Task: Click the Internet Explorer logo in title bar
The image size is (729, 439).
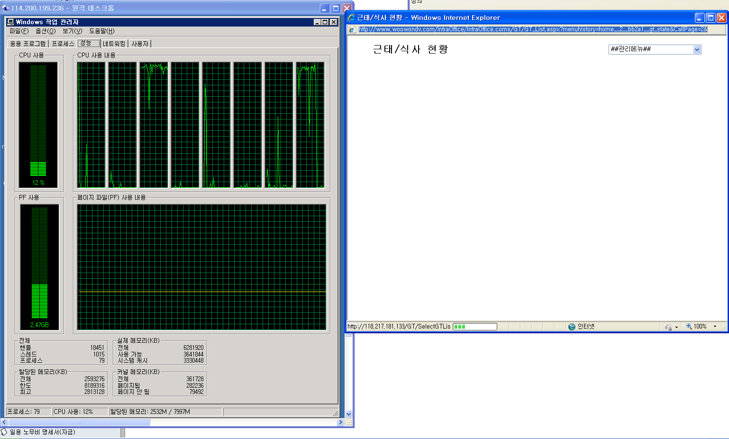Action: coord(351,18)
